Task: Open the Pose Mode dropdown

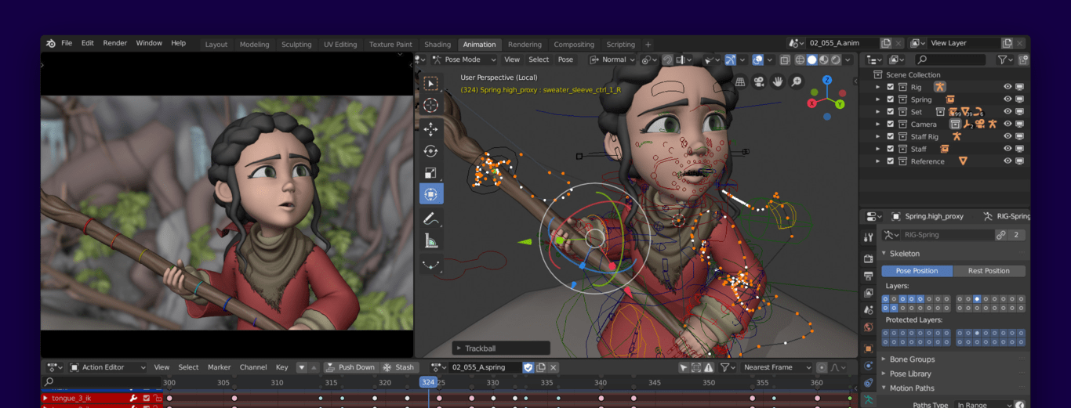Action: (463, 60)
